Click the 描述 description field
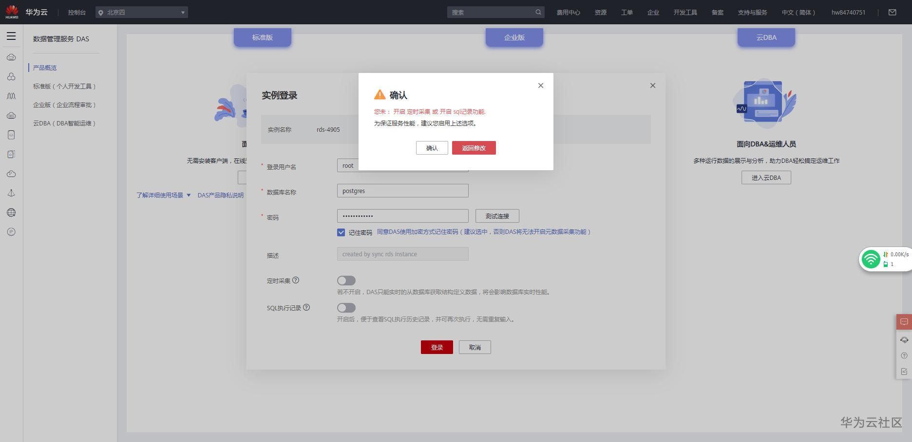The image size is (912, 442). 403,254
